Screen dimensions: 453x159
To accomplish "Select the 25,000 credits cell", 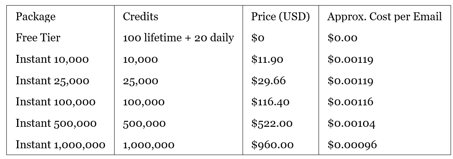I will 140,81.
